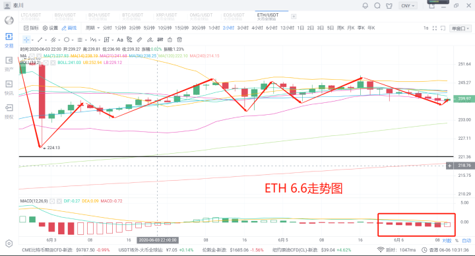Screen dimensions: 475x256
Task: Open the CNY currency dropdown
Action: click(408, 6)
